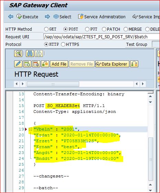The height and width of the screenshot is (193, 160).
Task: Click the Find binoculars icon
Action: (x=30, y=54)
